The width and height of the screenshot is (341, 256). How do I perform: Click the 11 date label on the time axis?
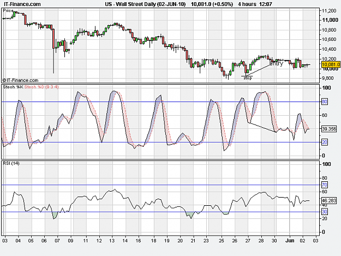tap(86, 241)
